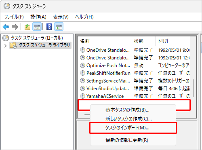This screenshot has width=202, height=150.
Task: Open the 操作(A) menu
Action: point(38,17)
